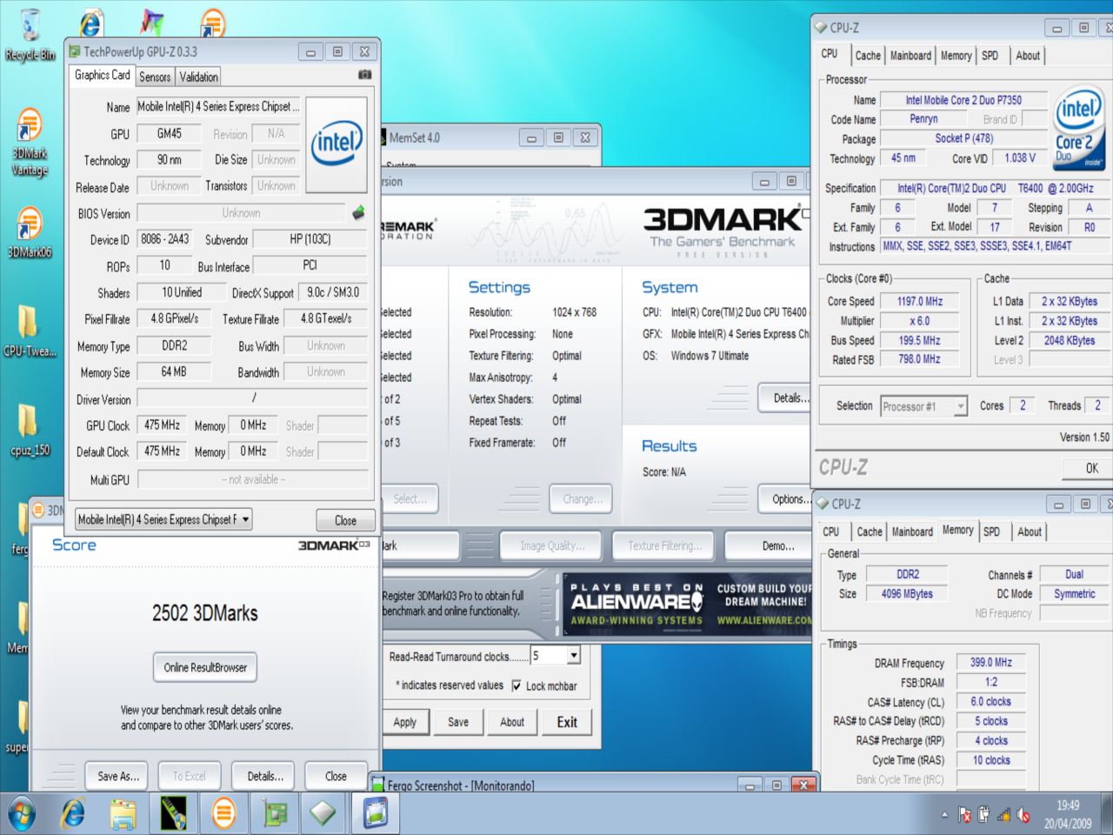This screenshot has height=835, width=1113.
Task: Expand the Read-Read Turnaround clocks dropdown
Action: tap(573, 656)
